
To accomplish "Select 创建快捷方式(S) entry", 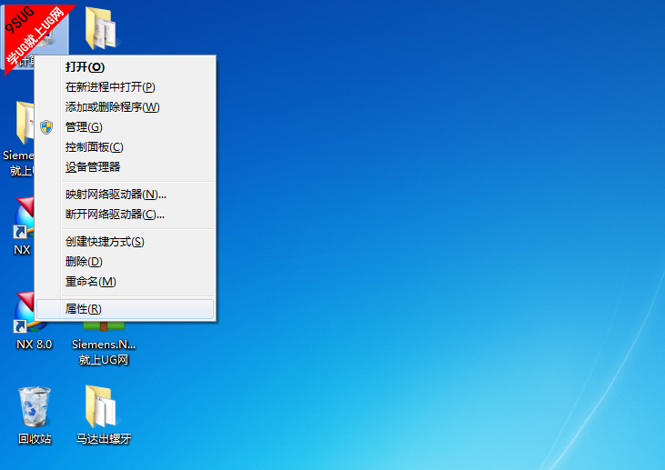I will [x=125, y=242].
